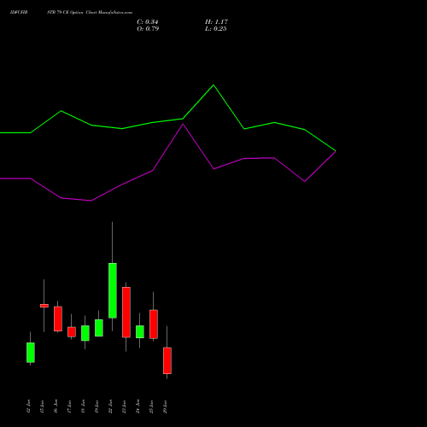Click the tall green candle for 22 Jan
This screenshot has width=427, height=427.
tap(113, 290)
